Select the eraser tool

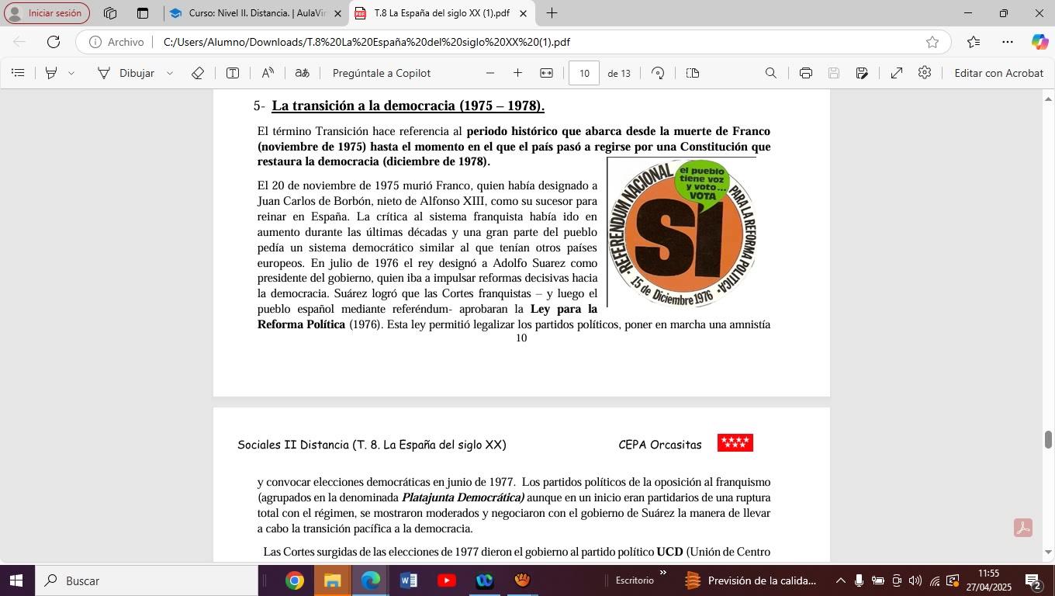[198, 73]
